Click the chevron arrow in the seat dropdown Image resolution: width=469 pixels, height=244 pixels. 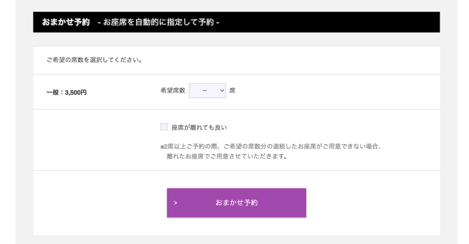(x=222, y=90)
